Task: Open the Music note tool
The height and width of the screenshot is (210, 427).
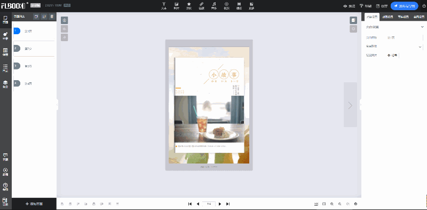Action: click(x=214, y=6)
